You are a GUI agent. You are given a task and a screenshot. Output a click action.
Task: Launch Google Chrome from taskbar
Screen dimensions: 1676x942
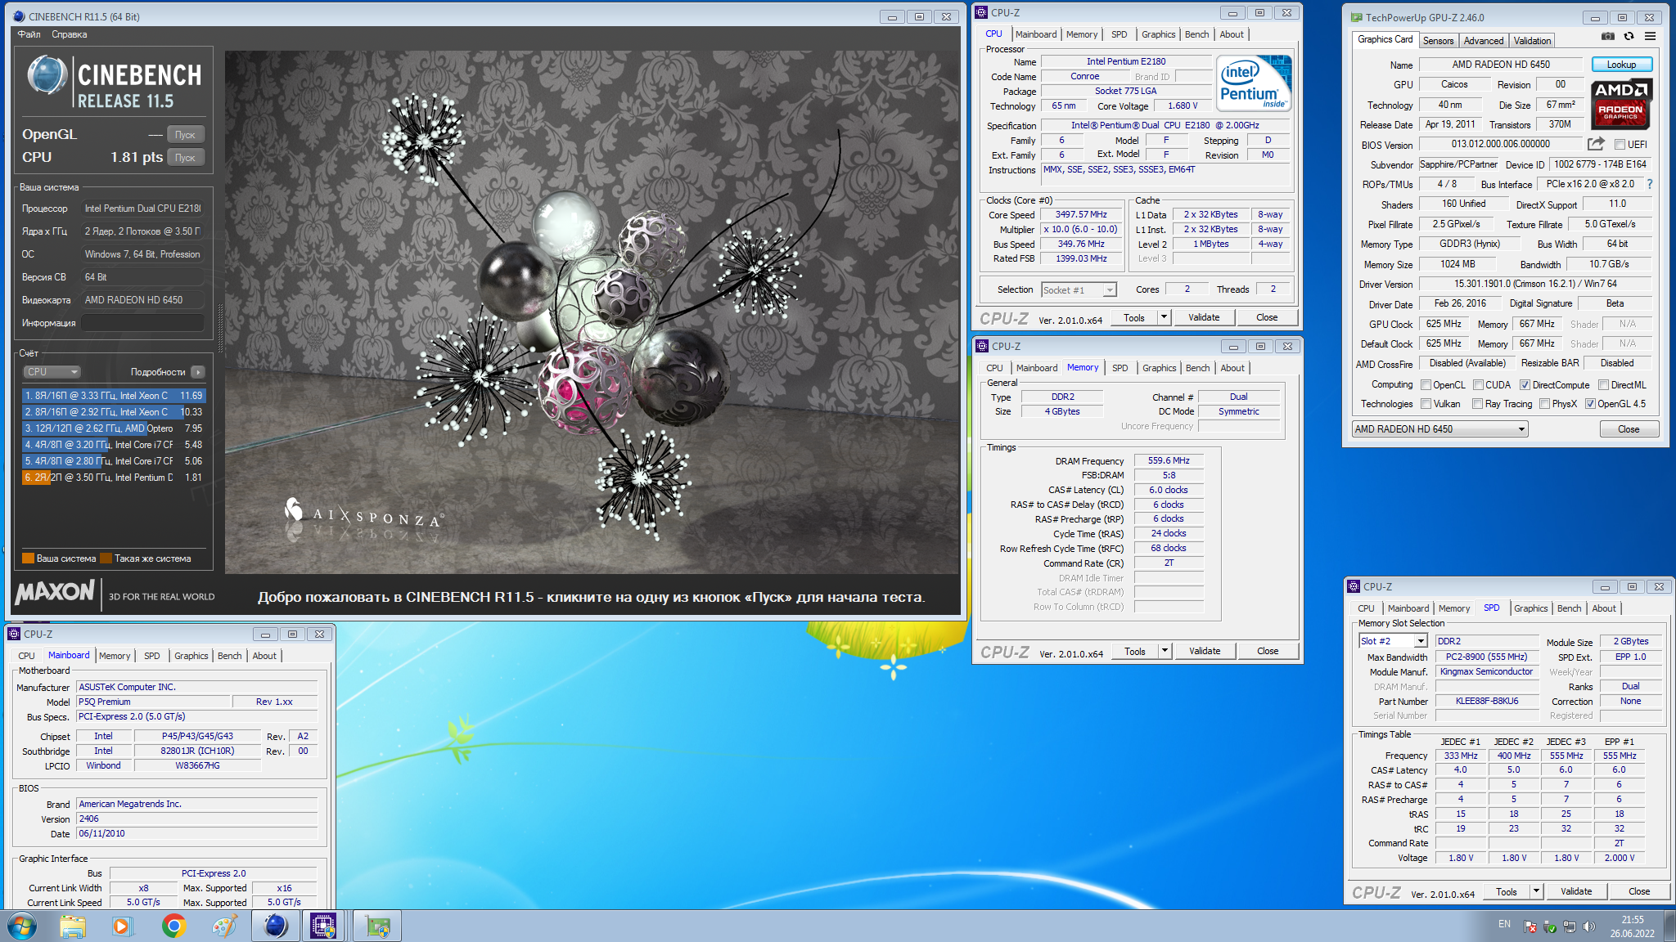tap(173, 926)
